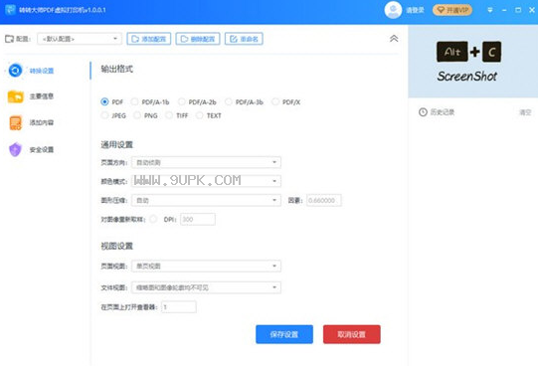Click the user avatar icon

[x=393, y=10]
